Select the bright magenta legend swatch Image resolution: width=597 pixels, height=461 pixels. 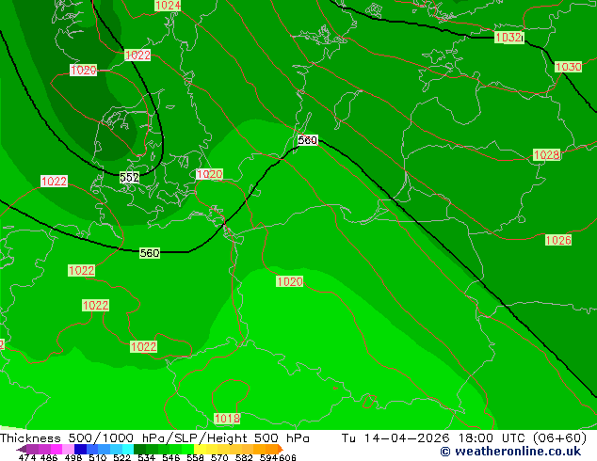pos(56,449)
